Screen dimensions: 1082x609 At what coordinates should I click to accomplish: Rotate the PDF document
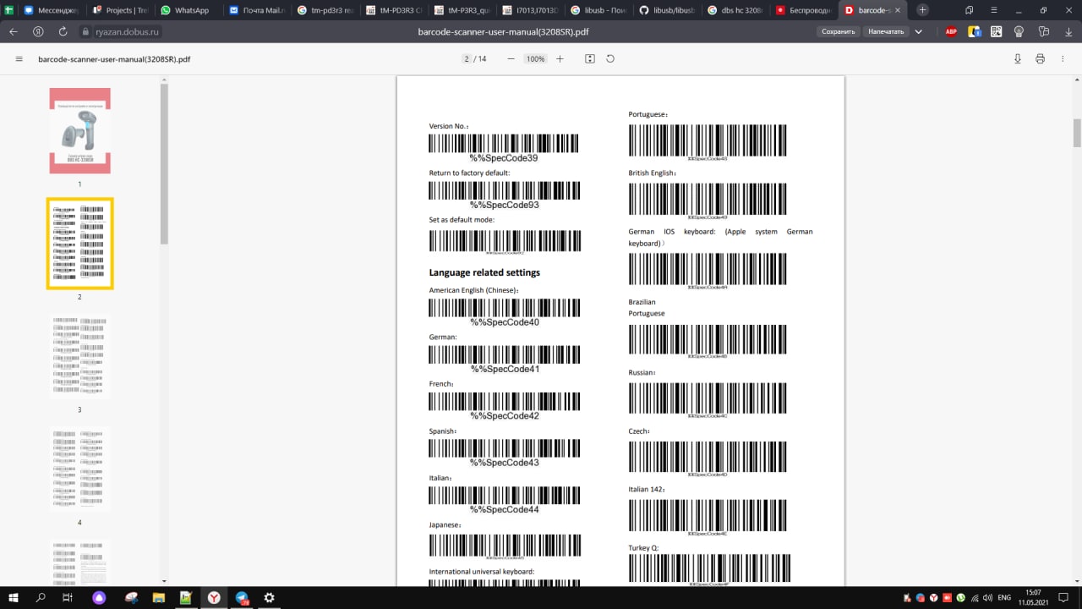610,59
